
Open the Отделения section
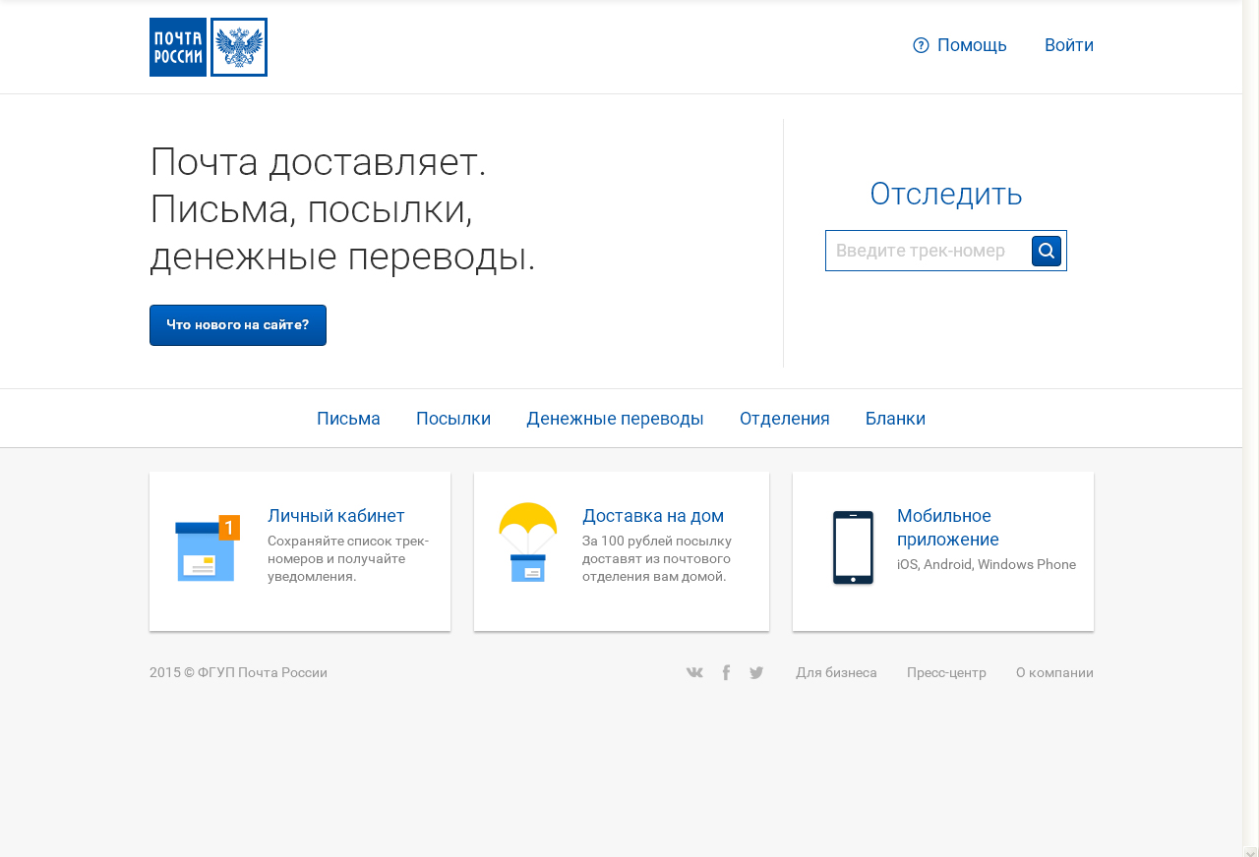785,419
